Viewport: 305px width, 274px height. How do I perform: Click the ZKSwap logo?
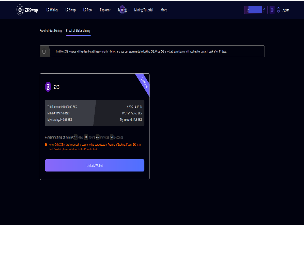click(x=27, y=10)
